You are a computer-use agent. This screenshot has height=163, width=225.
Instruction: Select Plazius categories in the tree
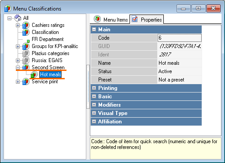click(x=51, y=53)
